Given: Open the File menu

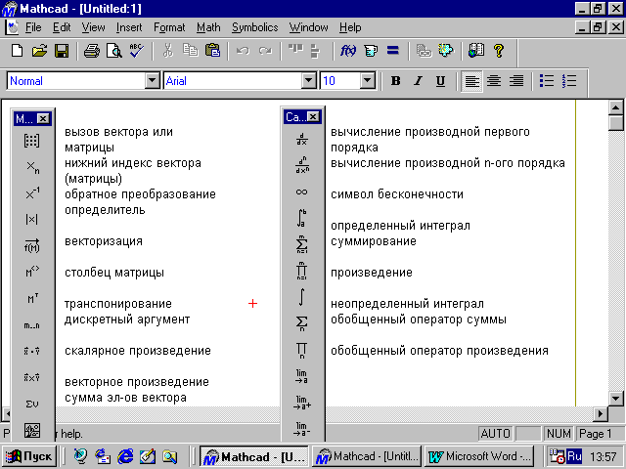Looking at the screenshot, I should point(33,27).
